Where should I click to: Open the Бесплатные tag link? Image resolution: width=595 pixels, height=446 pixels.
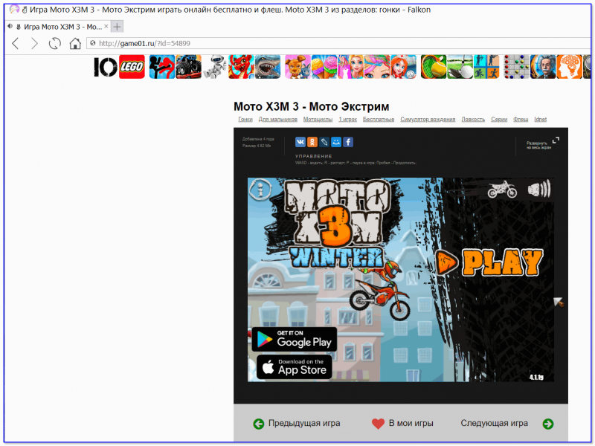pos(379,119)
